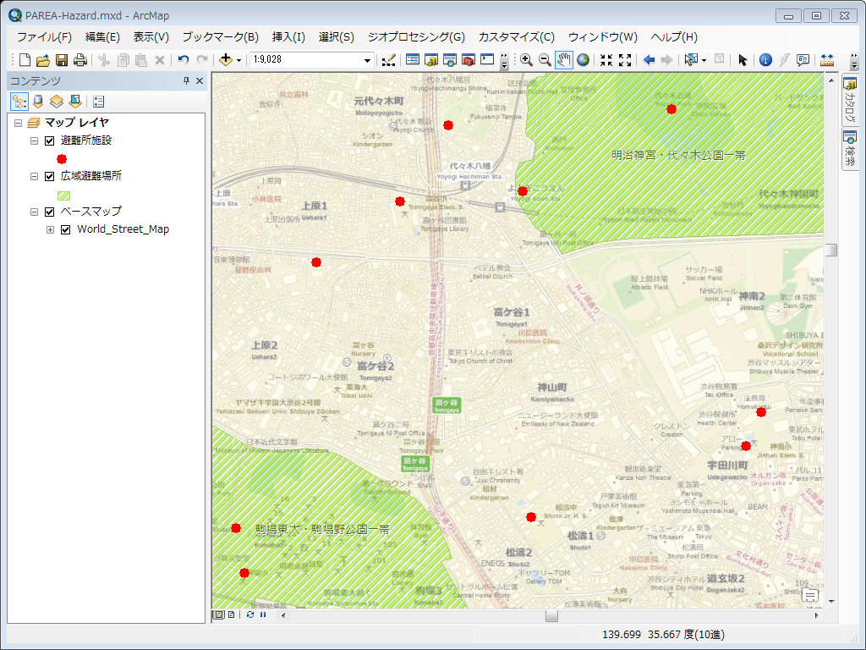Open the 編集(E) menu
This screenshot has height=650, width=866.
click(x=102, y=37)
